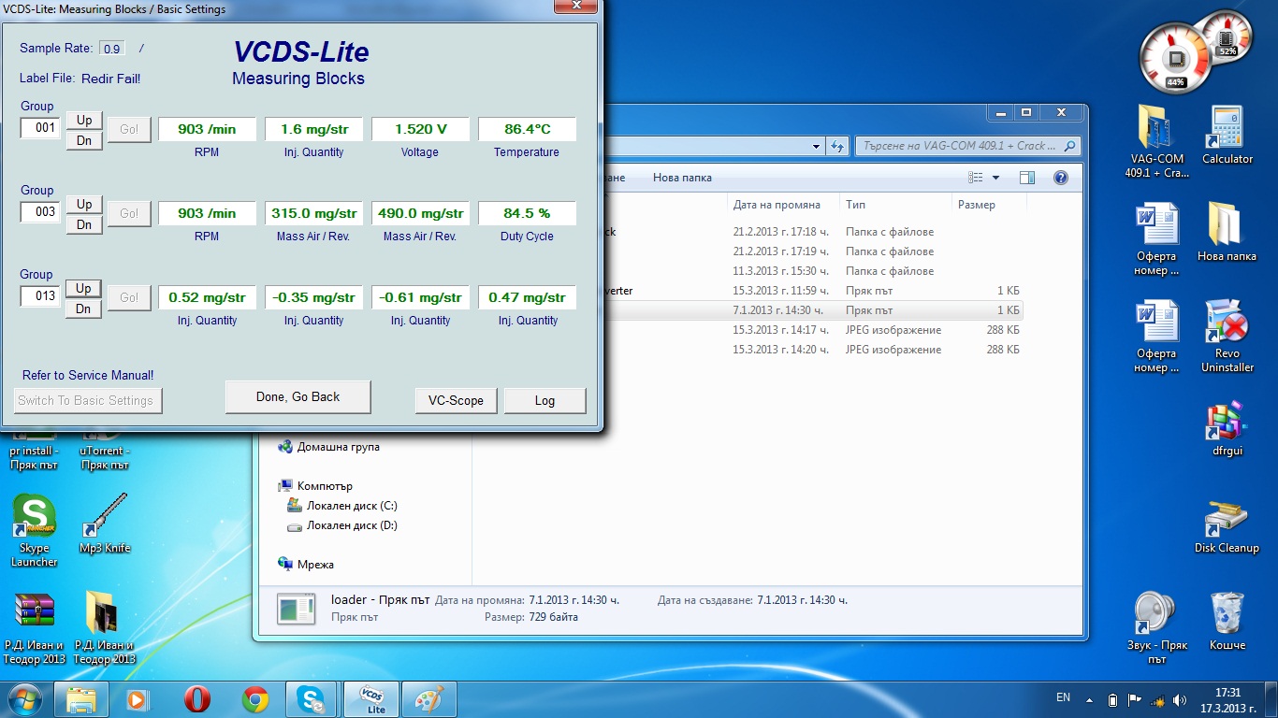Open VC-Scope from Measuring Blocks
Viewport: 1278px width, 718px height.
pos(456,400)
